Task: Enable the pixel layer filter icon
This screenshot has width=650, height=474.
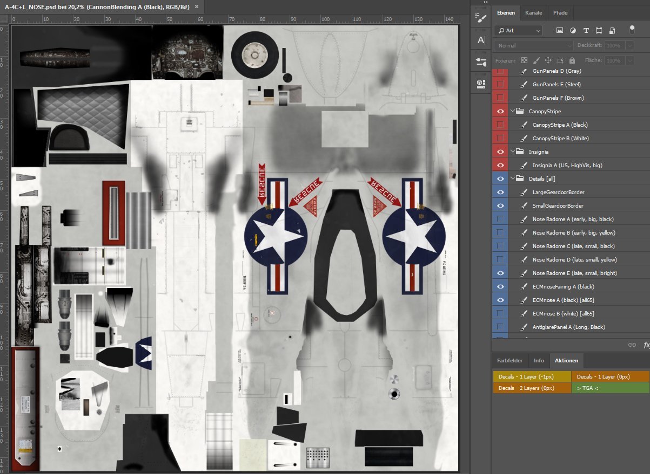Action: coord(560,30)
